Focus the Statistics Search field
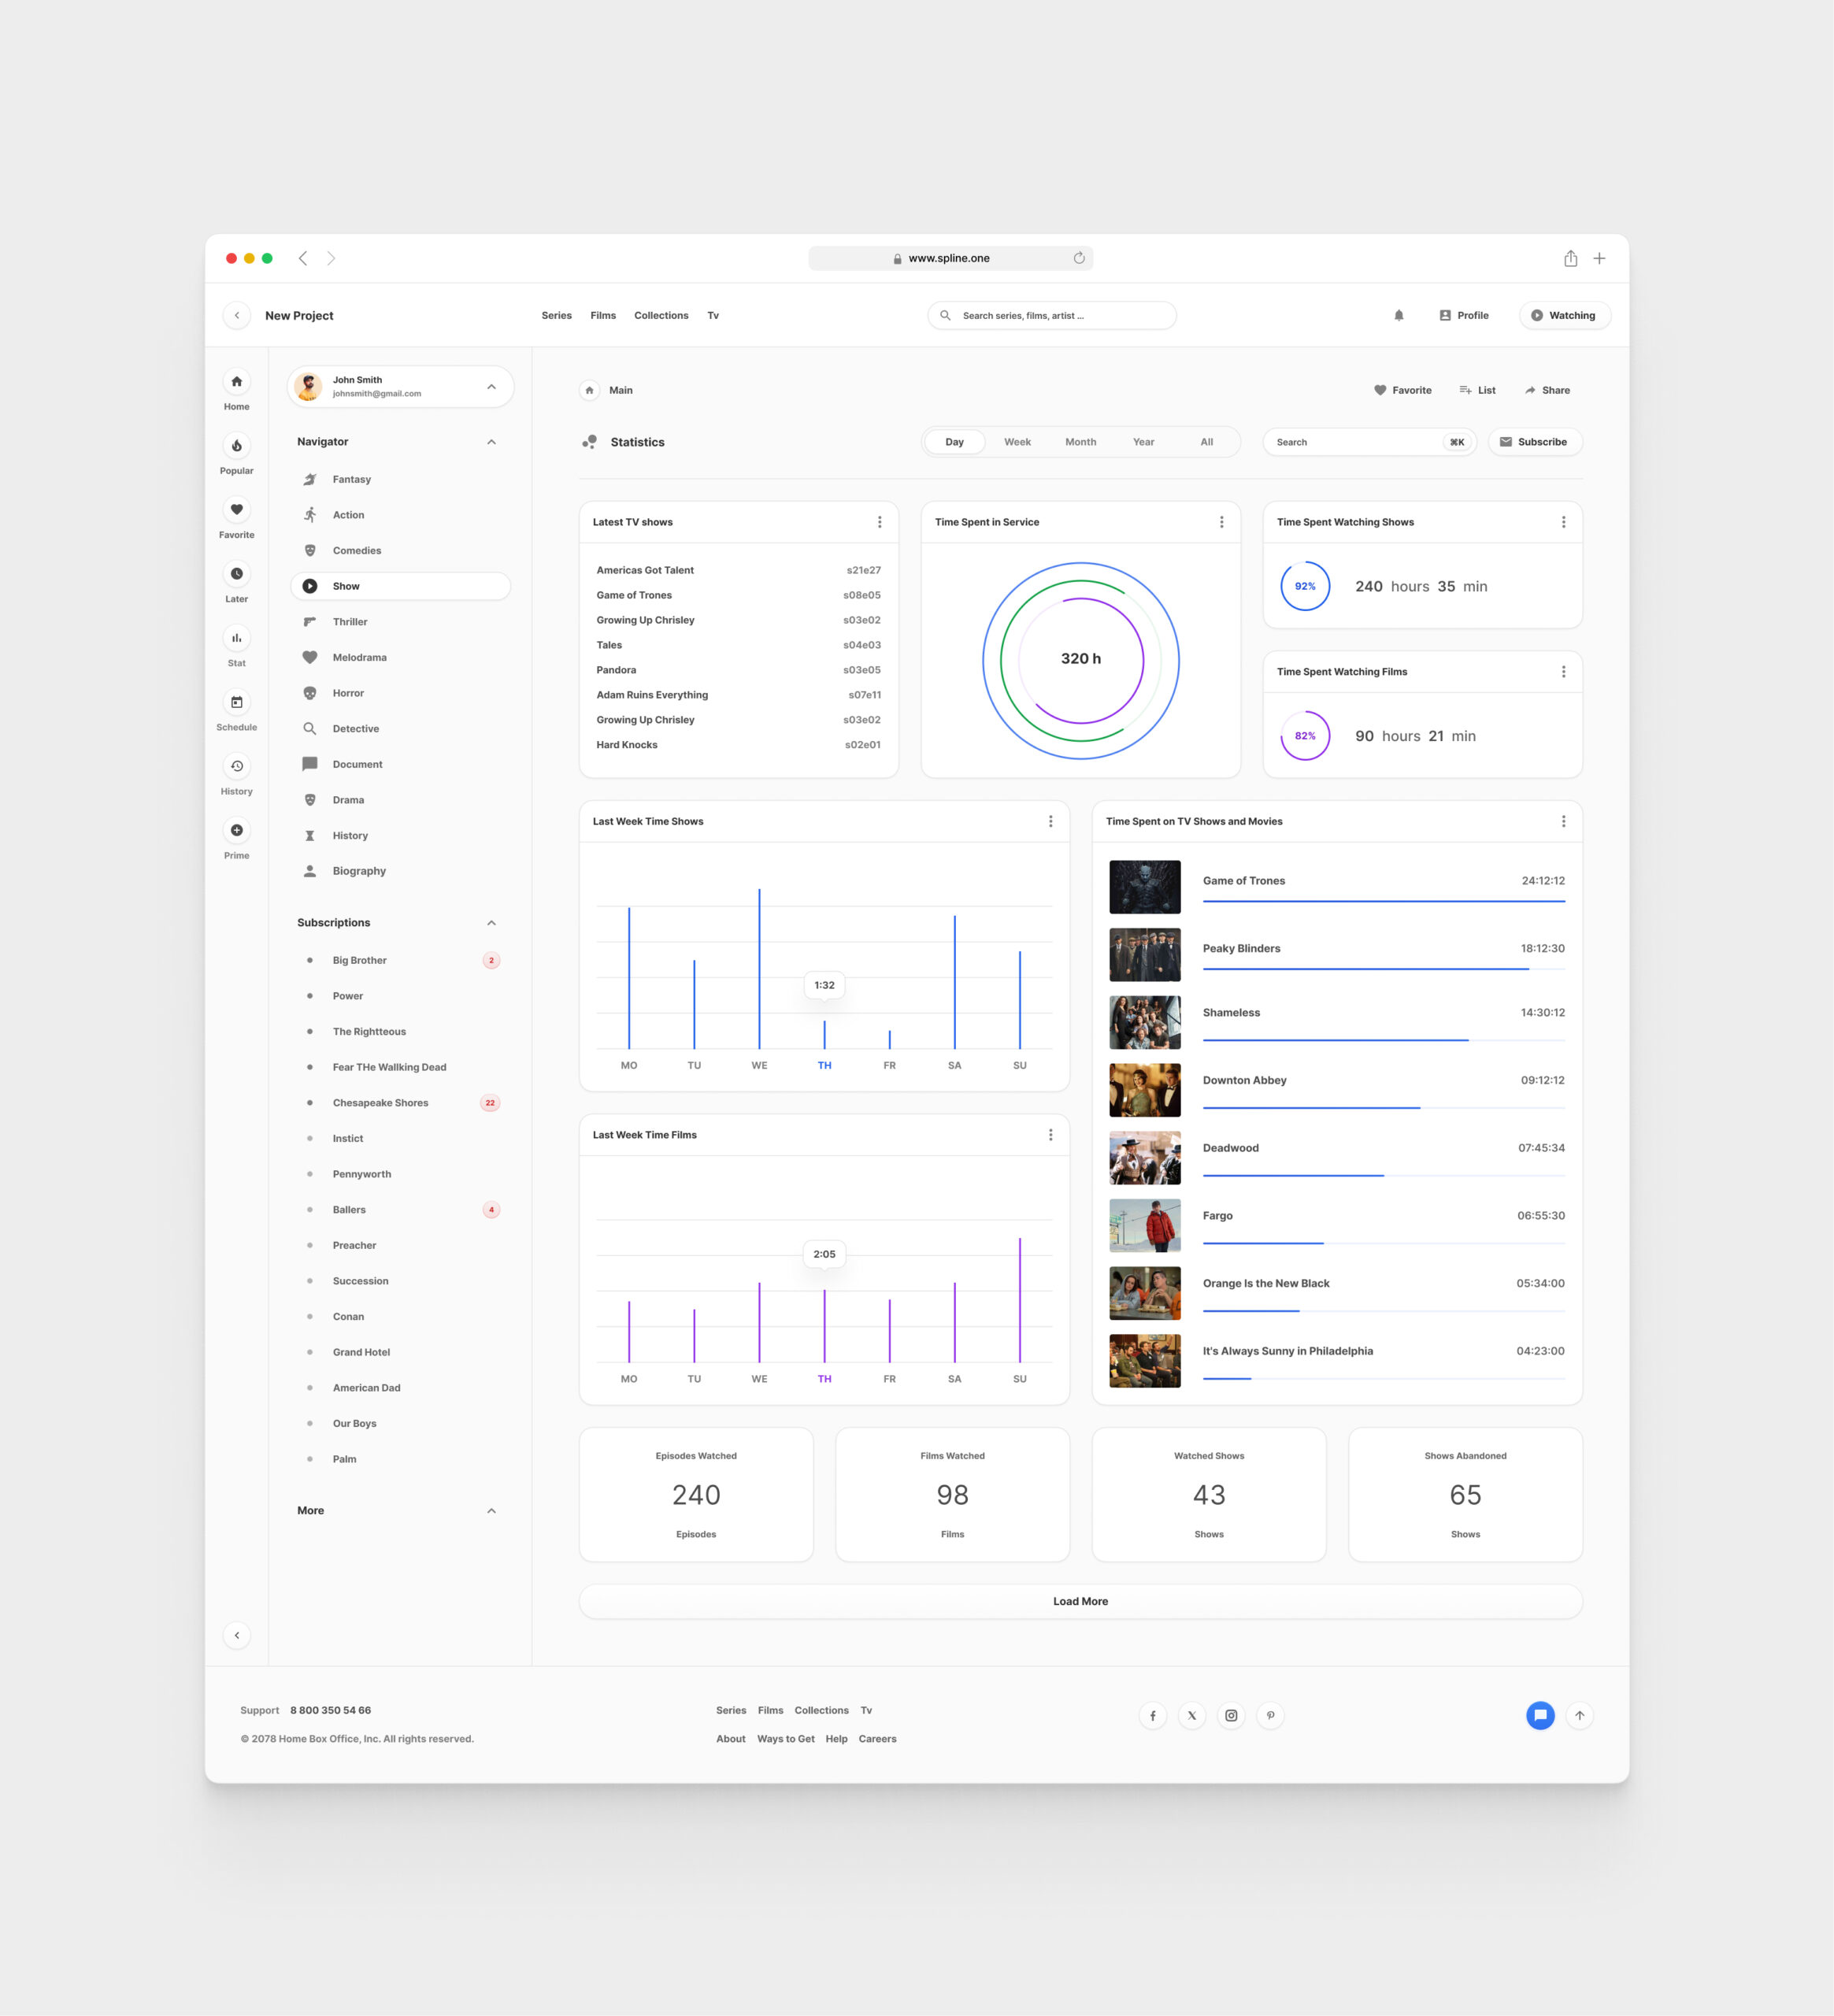Image resolution: width=1834 pixels, height=2016 pixels. pos(1370,442)
